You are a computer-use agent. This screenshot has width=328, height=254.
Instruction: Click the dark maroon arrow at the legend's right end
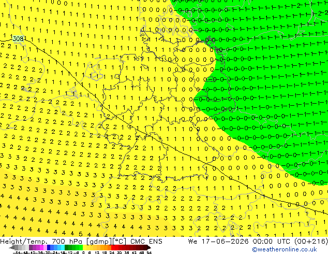[x=148, y=247]
